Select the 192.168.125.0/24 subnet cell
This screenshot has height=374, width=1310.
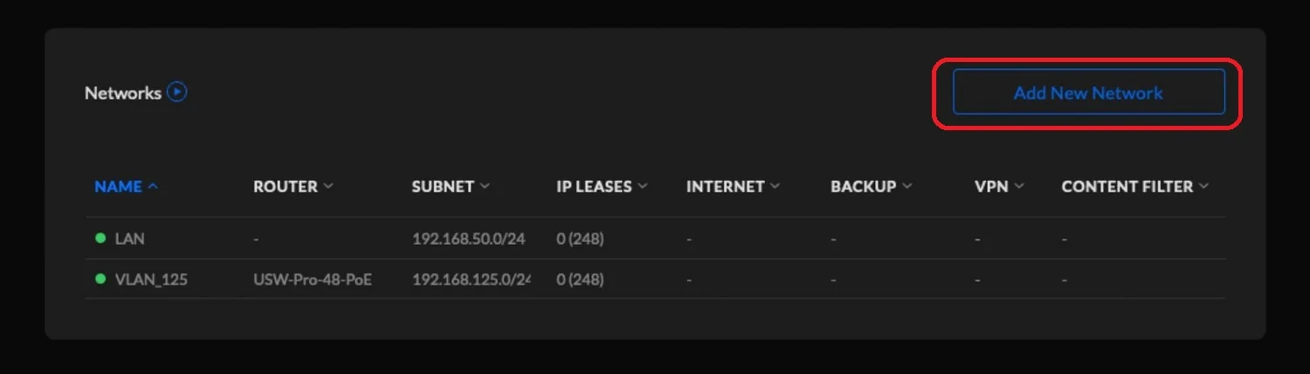click(x=471, y=280)
